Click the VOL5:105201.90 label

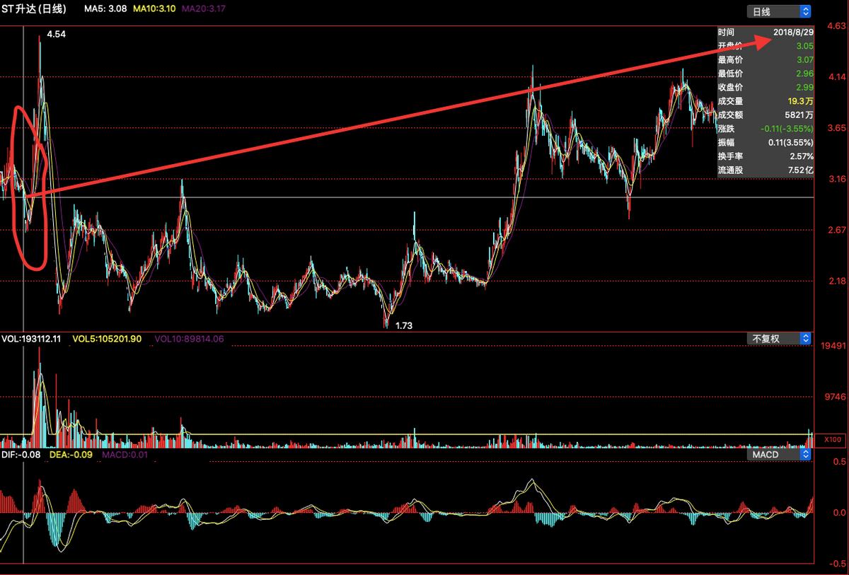pos(106,339)
